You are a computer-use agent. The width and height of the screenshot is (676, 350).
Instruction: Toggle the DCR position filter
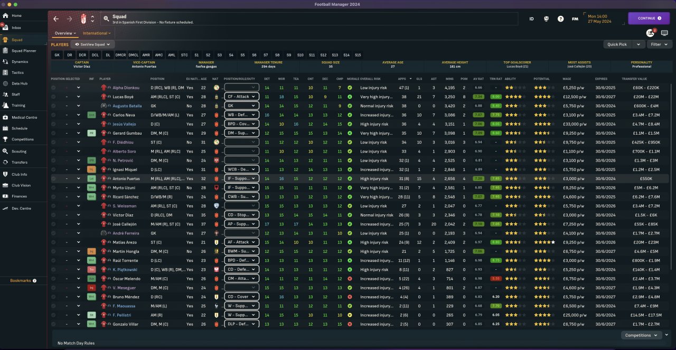point(82,55)
